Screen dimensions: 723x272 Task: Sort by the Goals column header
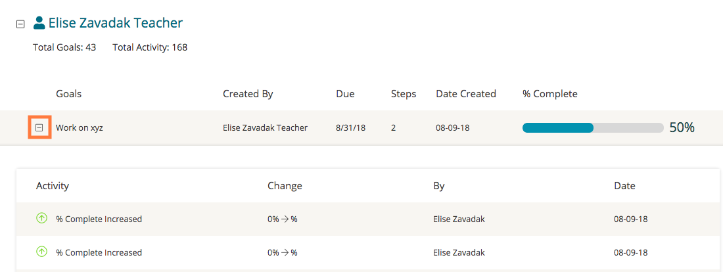coord(68,94)
